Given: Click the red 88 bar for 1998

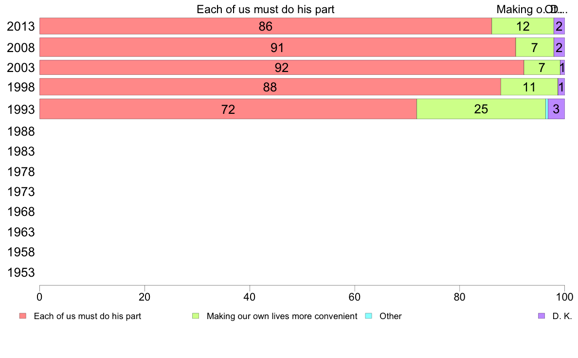Looking at the screenshot, I should [x=270, y=87].
